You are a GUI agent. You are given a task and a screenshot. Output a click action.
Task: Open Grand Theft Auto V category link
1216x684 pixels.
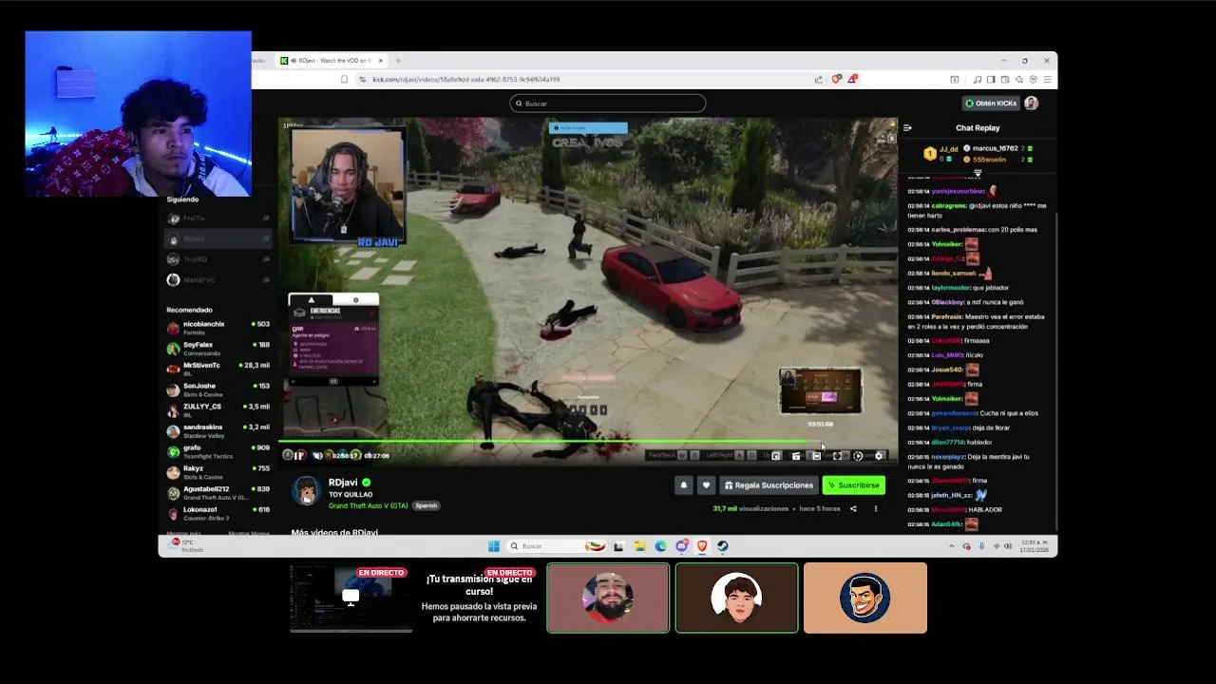(x=368, y=505)
